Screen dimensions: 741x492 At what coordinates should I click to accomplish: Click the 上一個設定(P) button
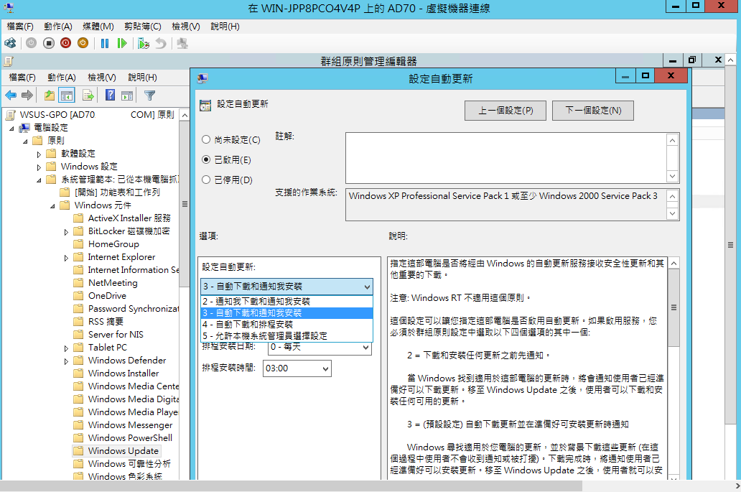(x=505, y=111)
